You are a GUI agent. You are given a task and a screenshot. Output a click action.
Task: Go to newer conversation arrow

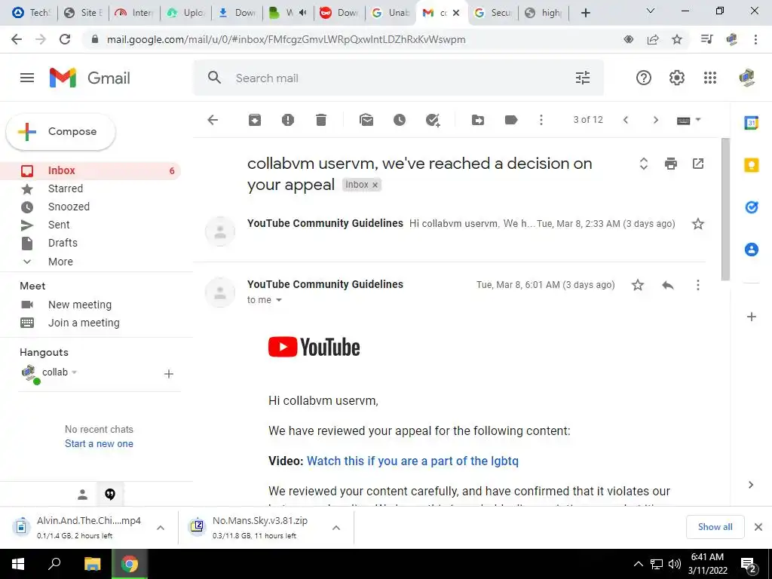point(626,120)
